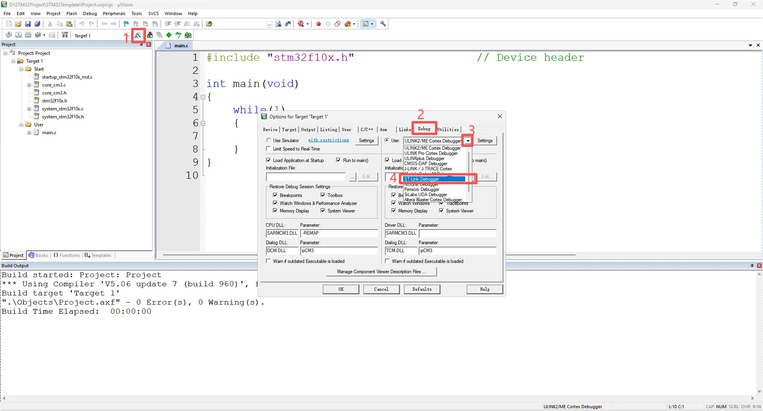Image resolution: width=763 pixels, height=411 pixels.
Task: Click the Save All toolbar icon
Action: coord(37,24)
